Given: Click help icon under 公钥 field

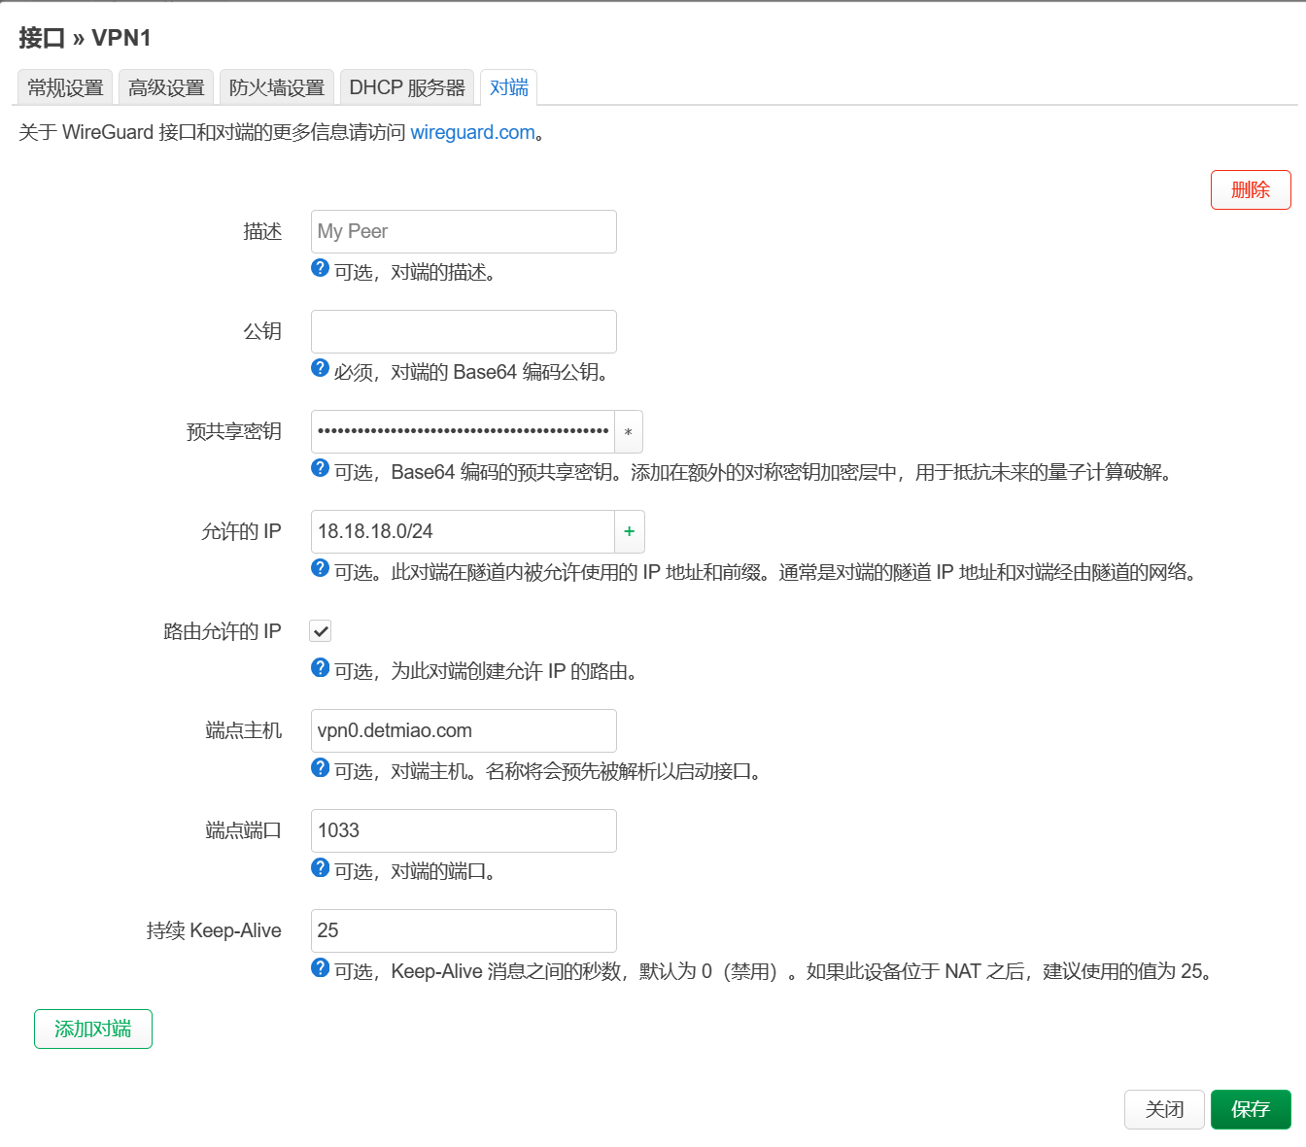Looking at the screenshot, I should pyautogui.click(x=320, y=368).
